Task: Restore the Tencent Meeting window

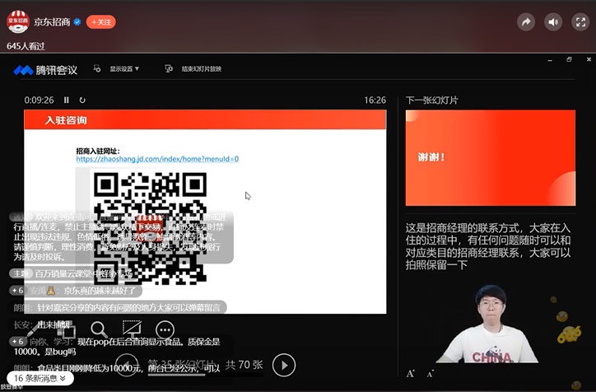Action: pyautogui.click(x=569, y=59)
